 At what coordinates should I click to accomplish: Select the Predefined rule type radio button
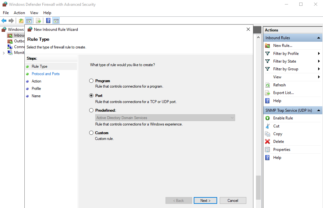tap(91, 110)
